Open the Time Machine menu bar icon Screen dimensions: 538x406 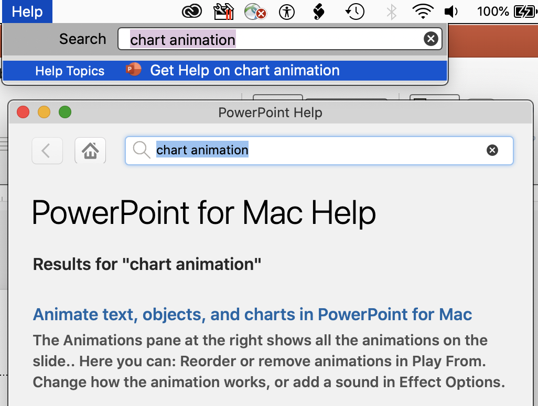(354, 12)
